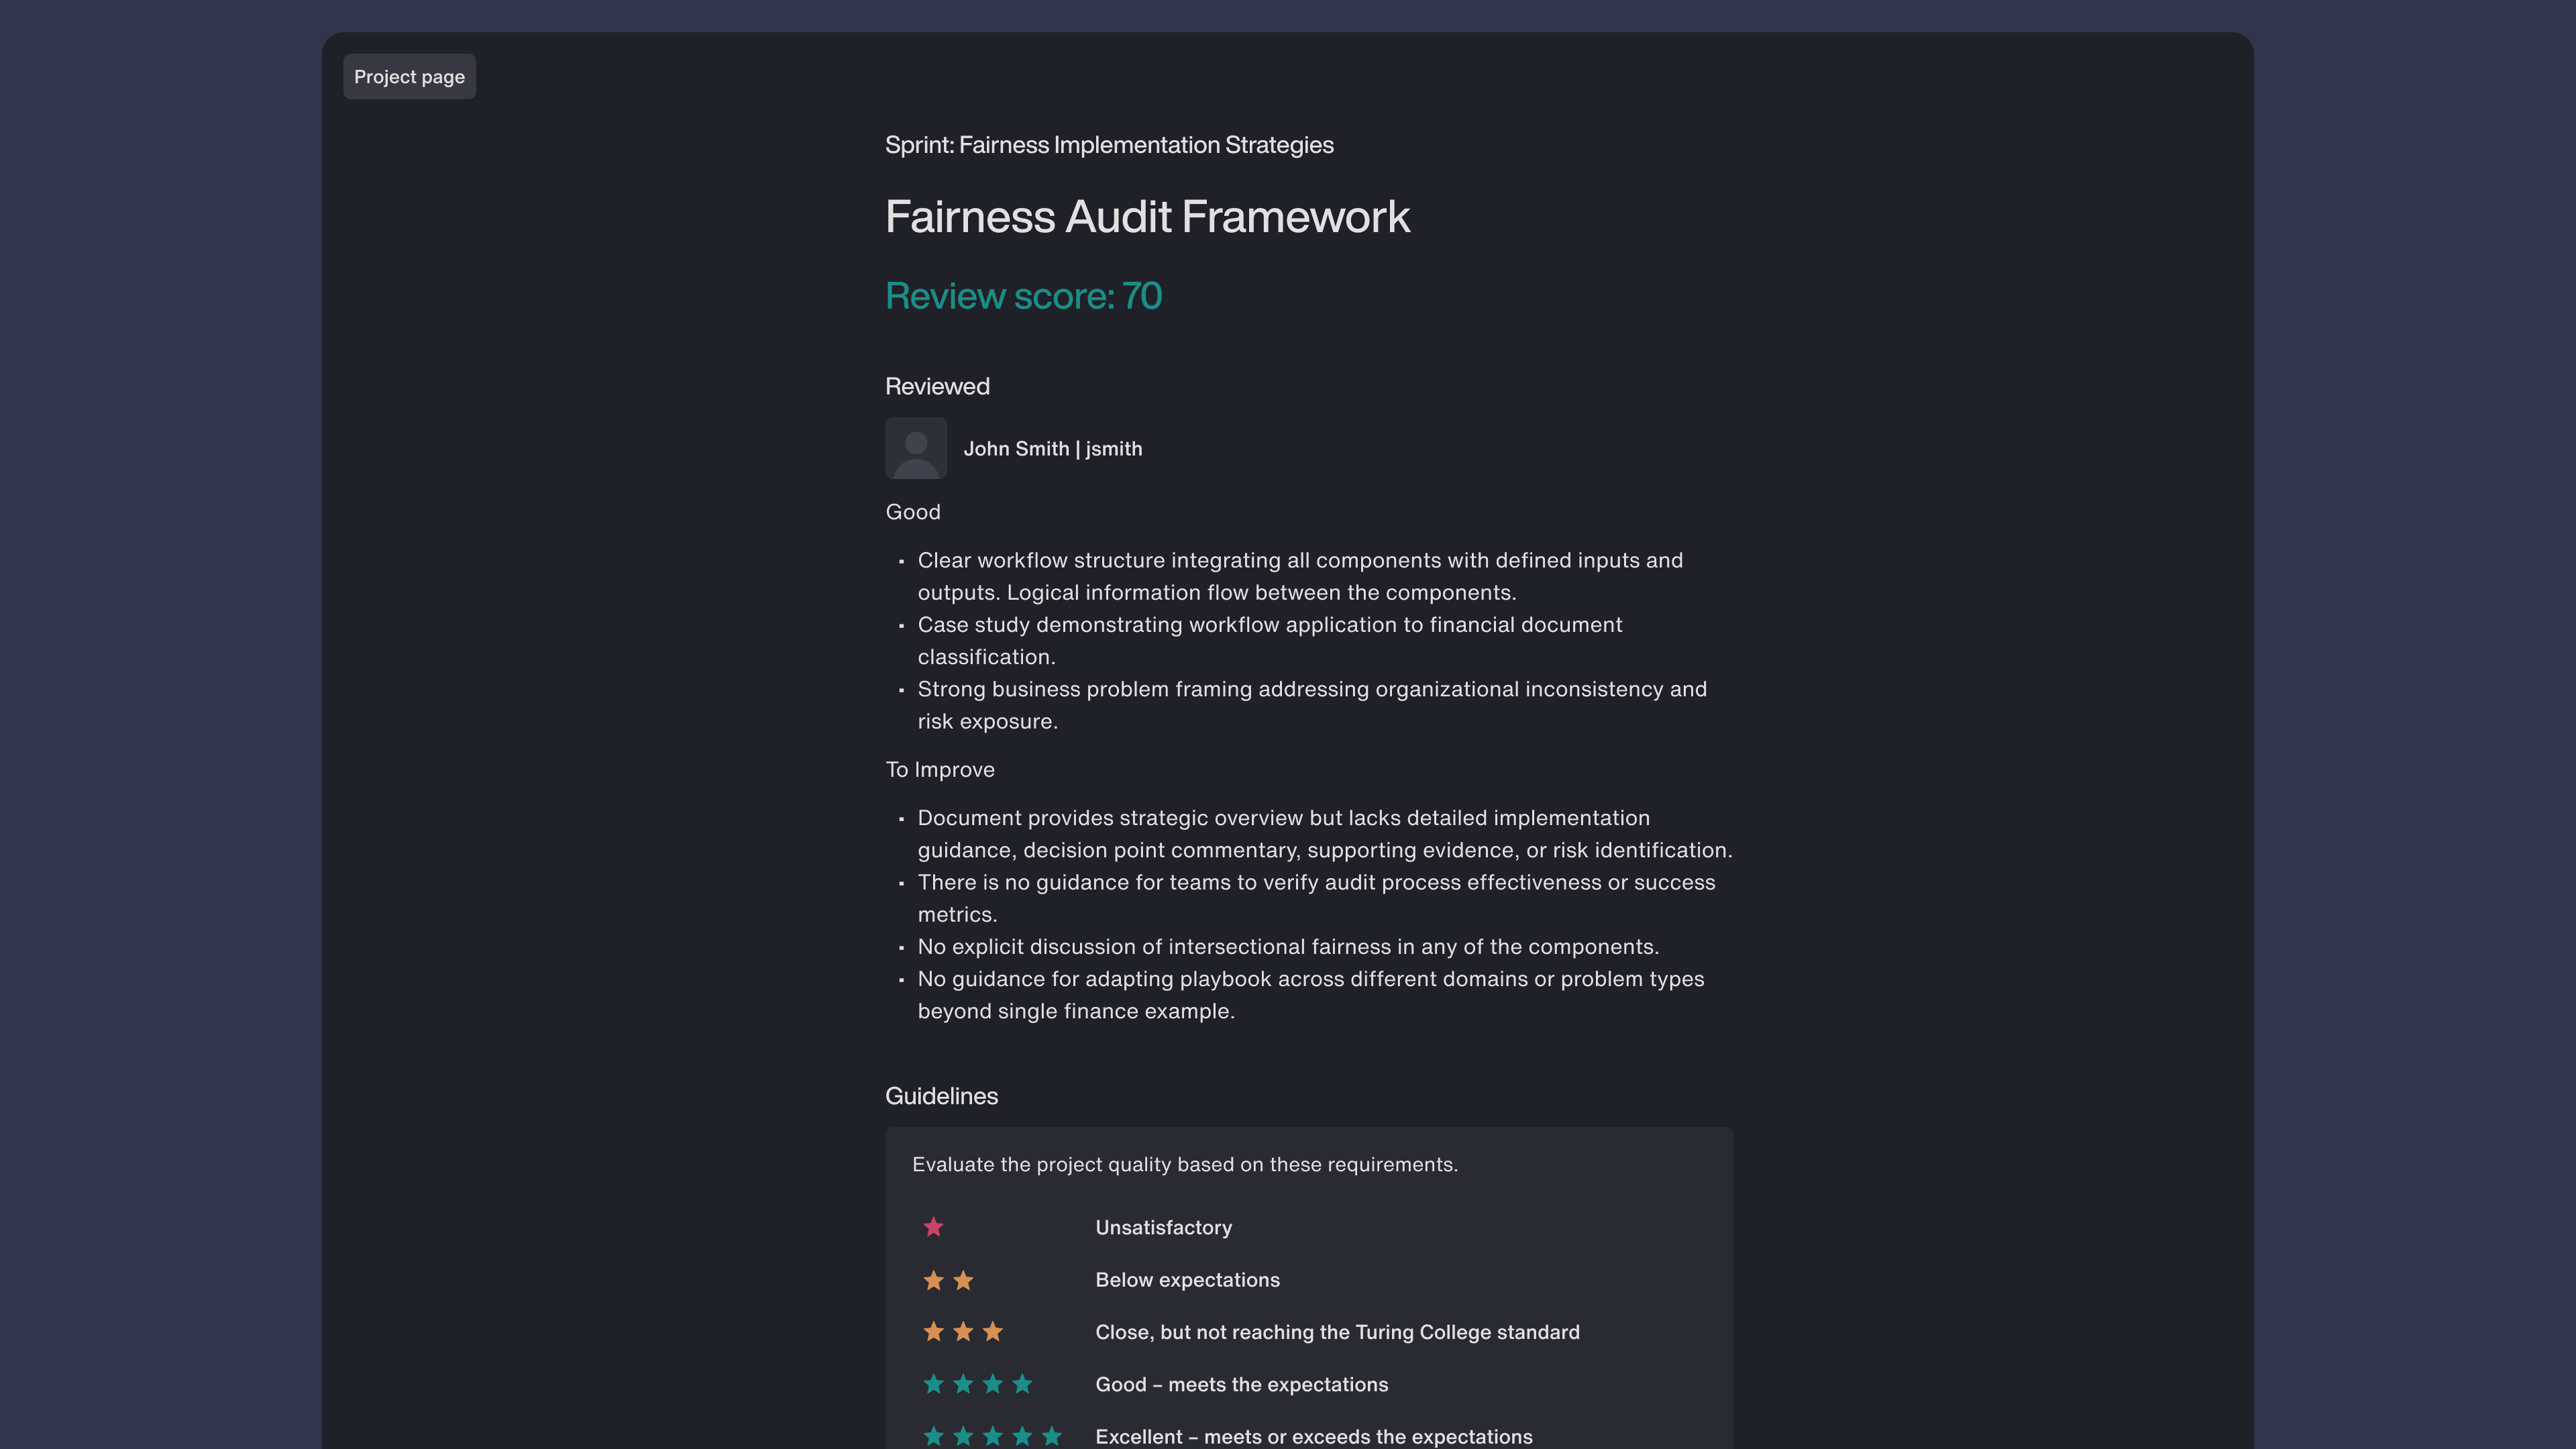The height and width of the screenshot is (1449, 2576).
Task: Click the Reviewed section label
Action: [937, 386]
